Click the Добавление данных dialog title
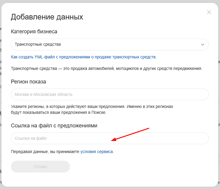 coord(47,17)
